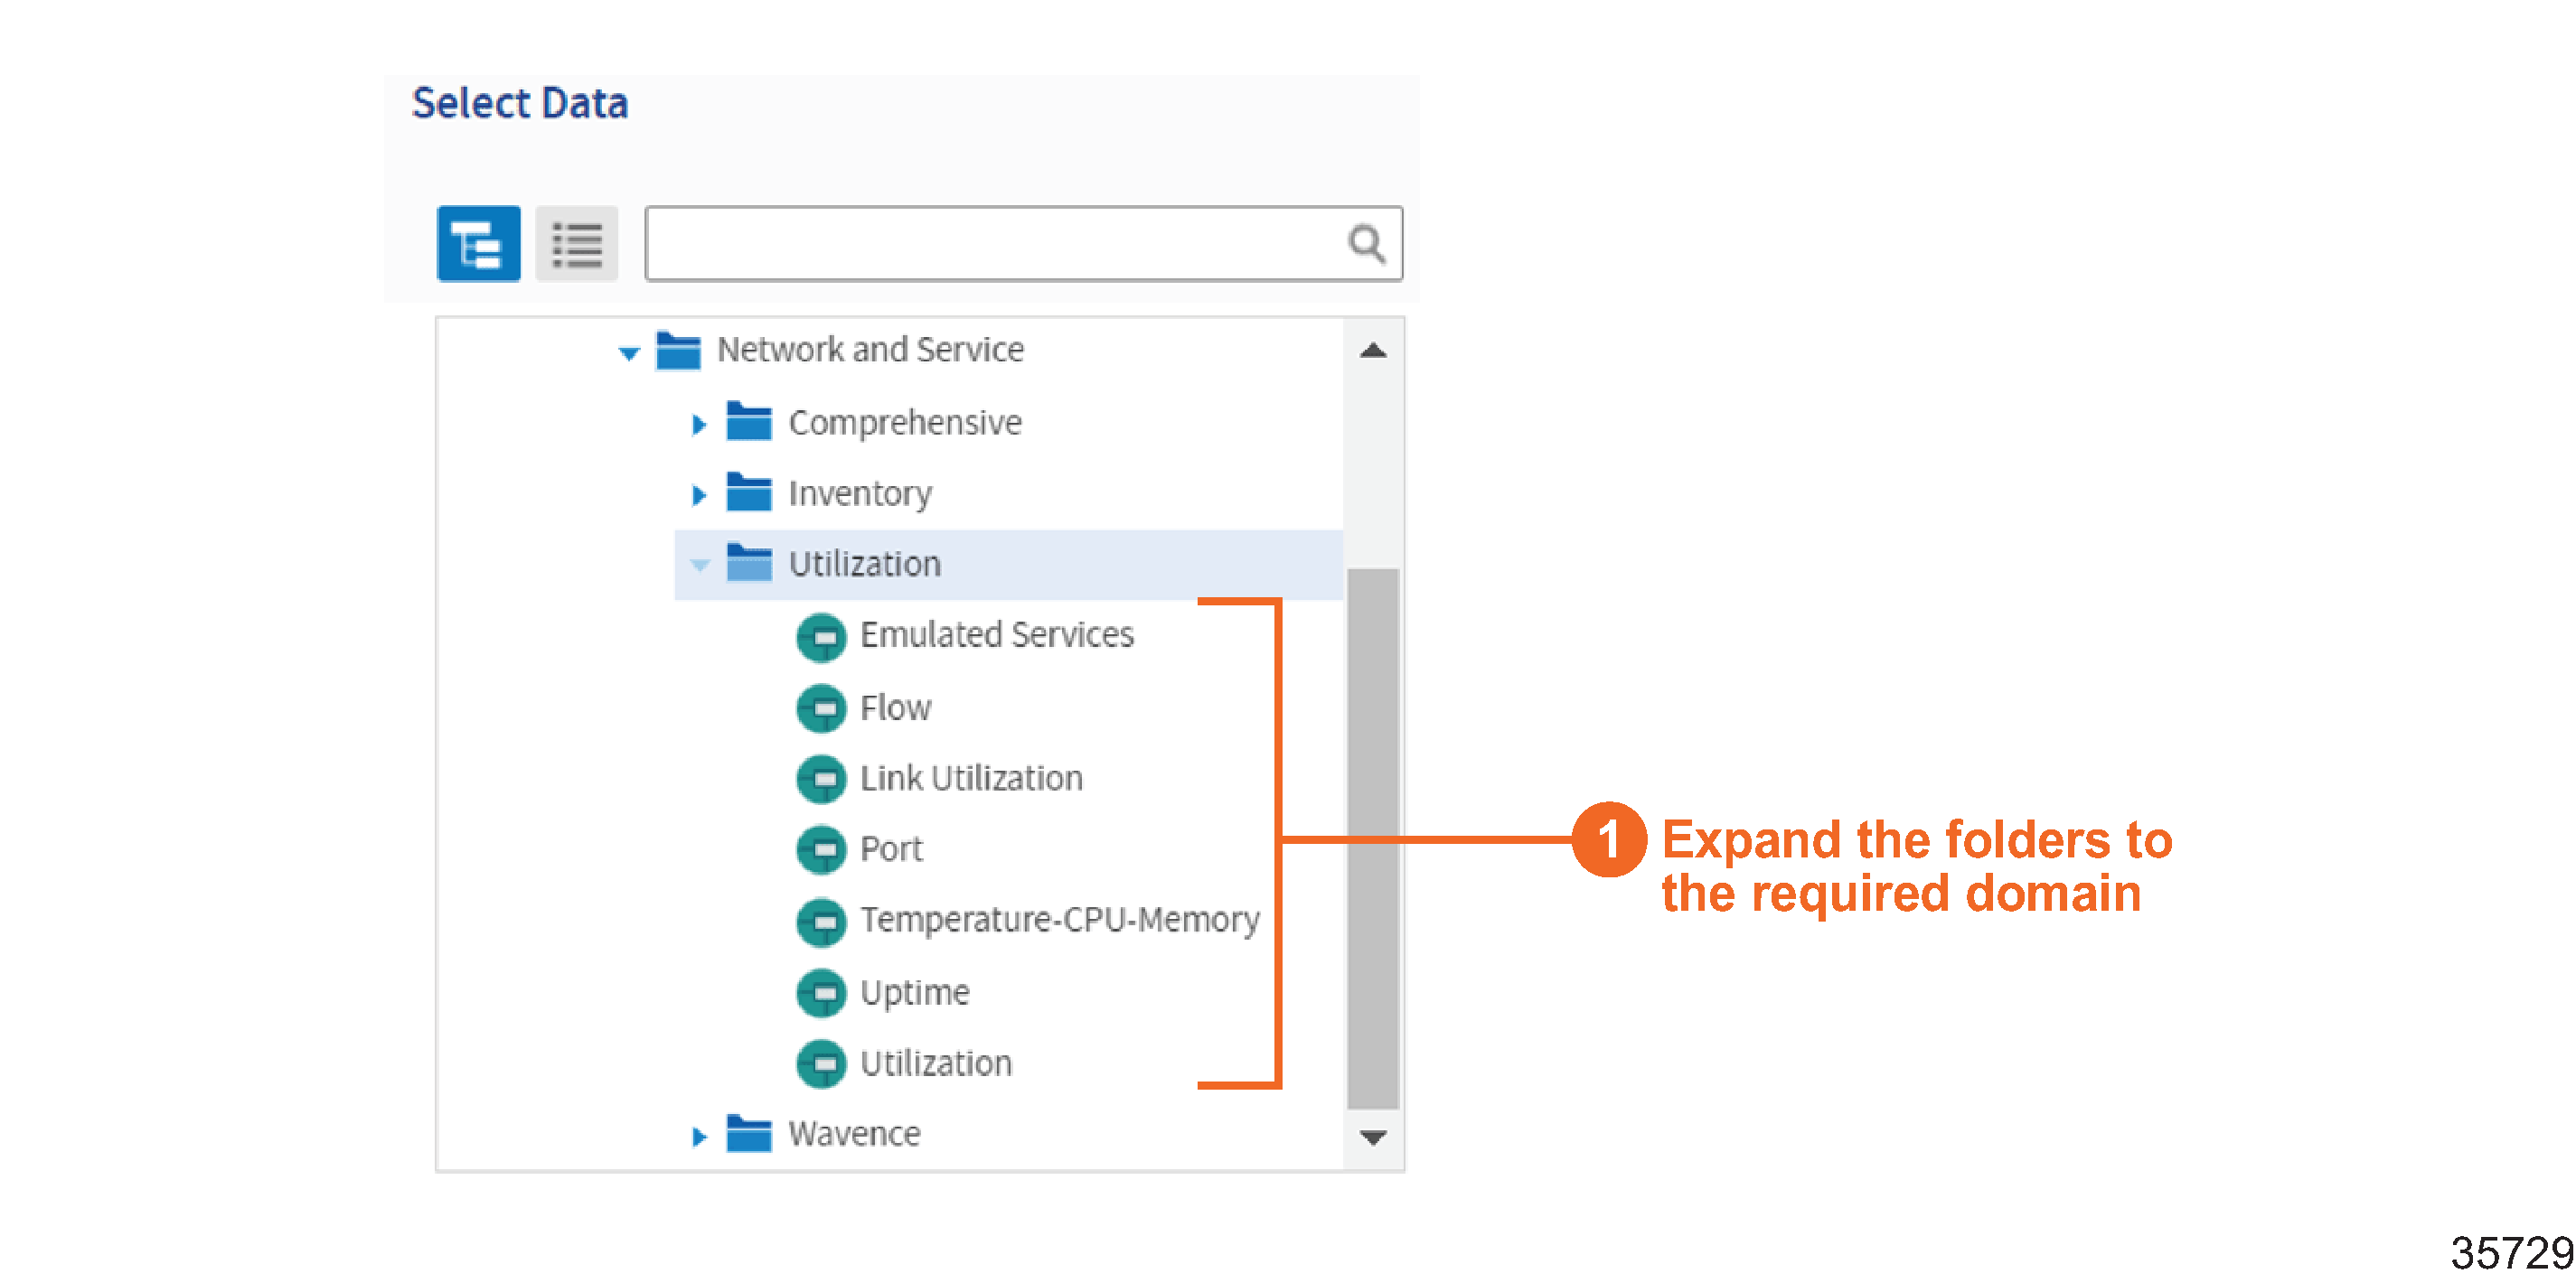Screen dimensions: 2576x1283
Task: Expand the Comprehensive folder
Action: [699, 424]
